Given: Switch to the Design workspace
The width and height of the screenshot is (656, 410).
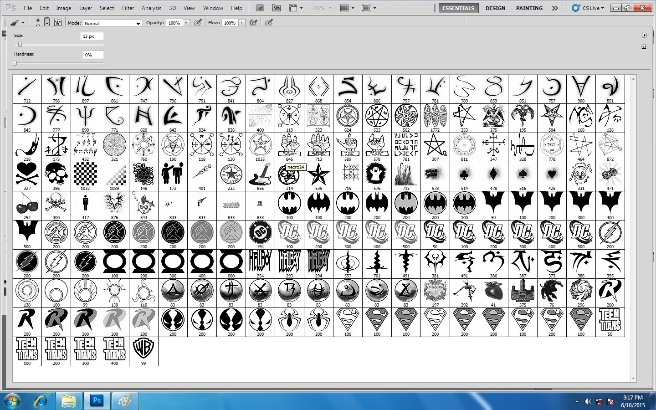Looking at the screenshot, I should (495, 8).
